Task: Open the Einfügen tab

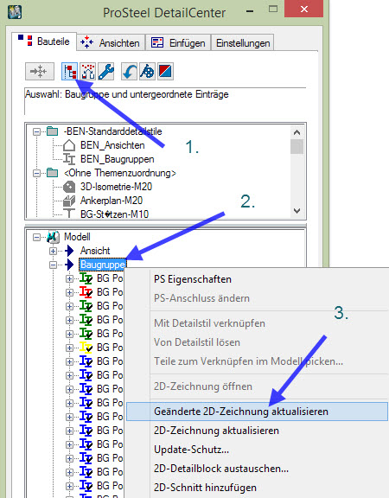Action: 178,42
